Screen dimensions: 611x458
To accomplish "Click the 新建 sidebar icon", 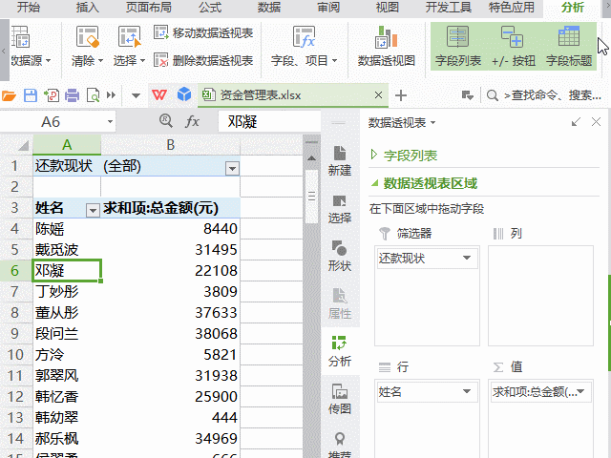I will (x=340, y=161).
